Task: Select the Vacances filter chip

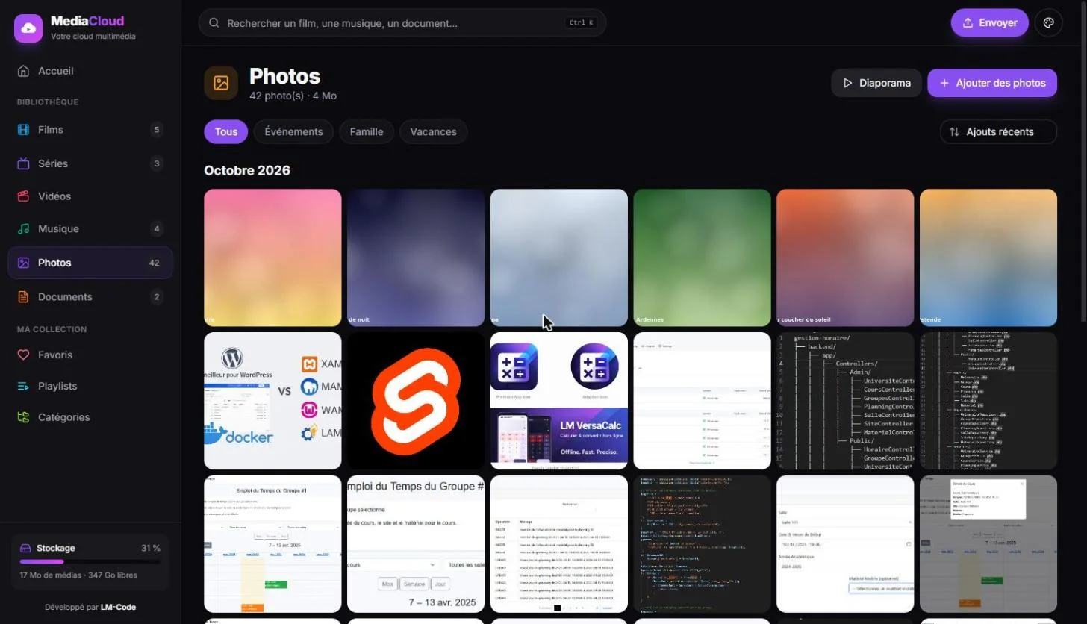Action: (433, 132)
